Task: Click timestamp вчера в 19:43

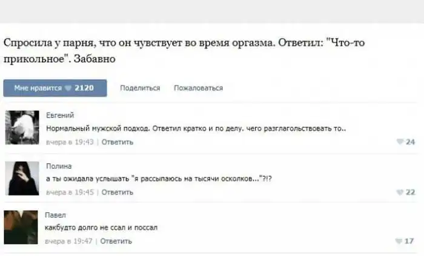Action: [x=70, y=142]
